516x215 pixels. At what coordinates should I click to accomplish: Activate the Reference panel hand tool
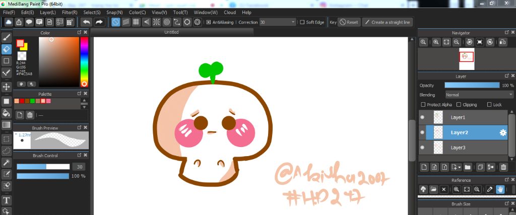[500, 189]
